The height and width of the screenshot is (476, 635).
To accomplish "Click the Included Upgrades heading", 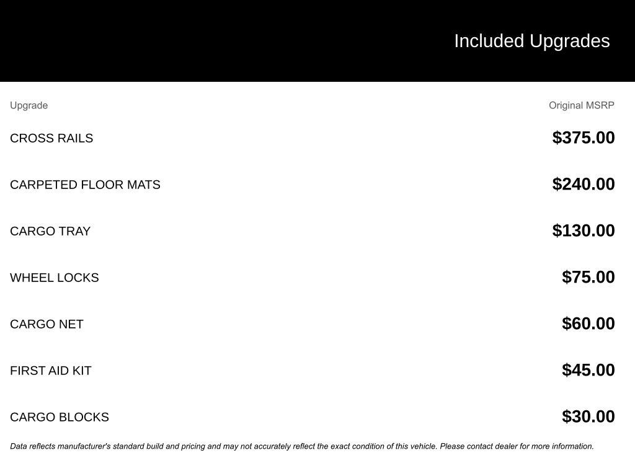I will 531,41.
